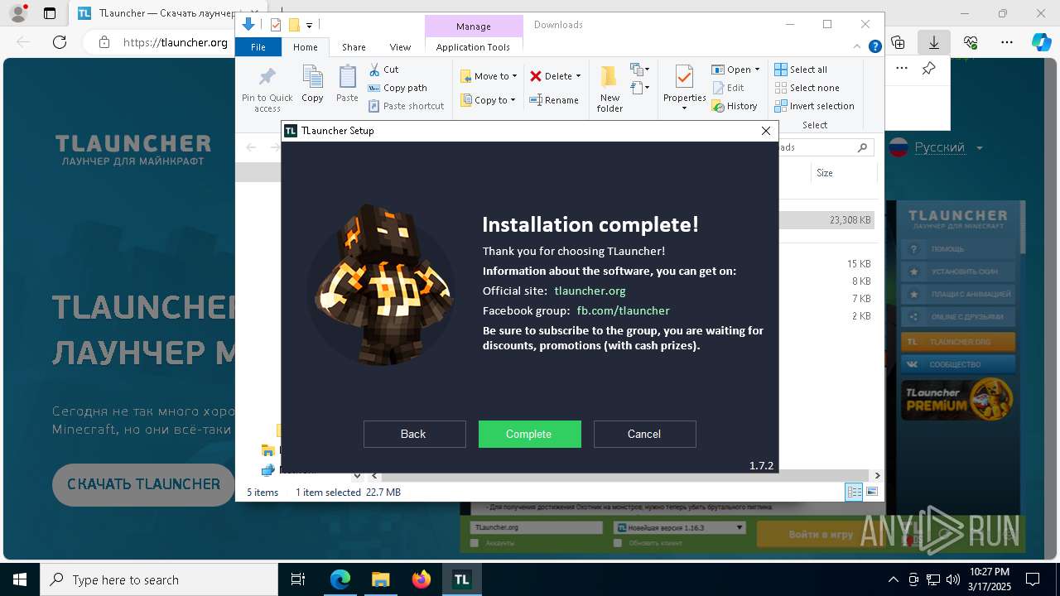Open Firefox from the taskbar

422,579
